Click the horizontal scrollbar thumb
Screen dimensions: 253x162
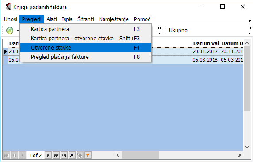pyautogui.click(x=140, y=155)
